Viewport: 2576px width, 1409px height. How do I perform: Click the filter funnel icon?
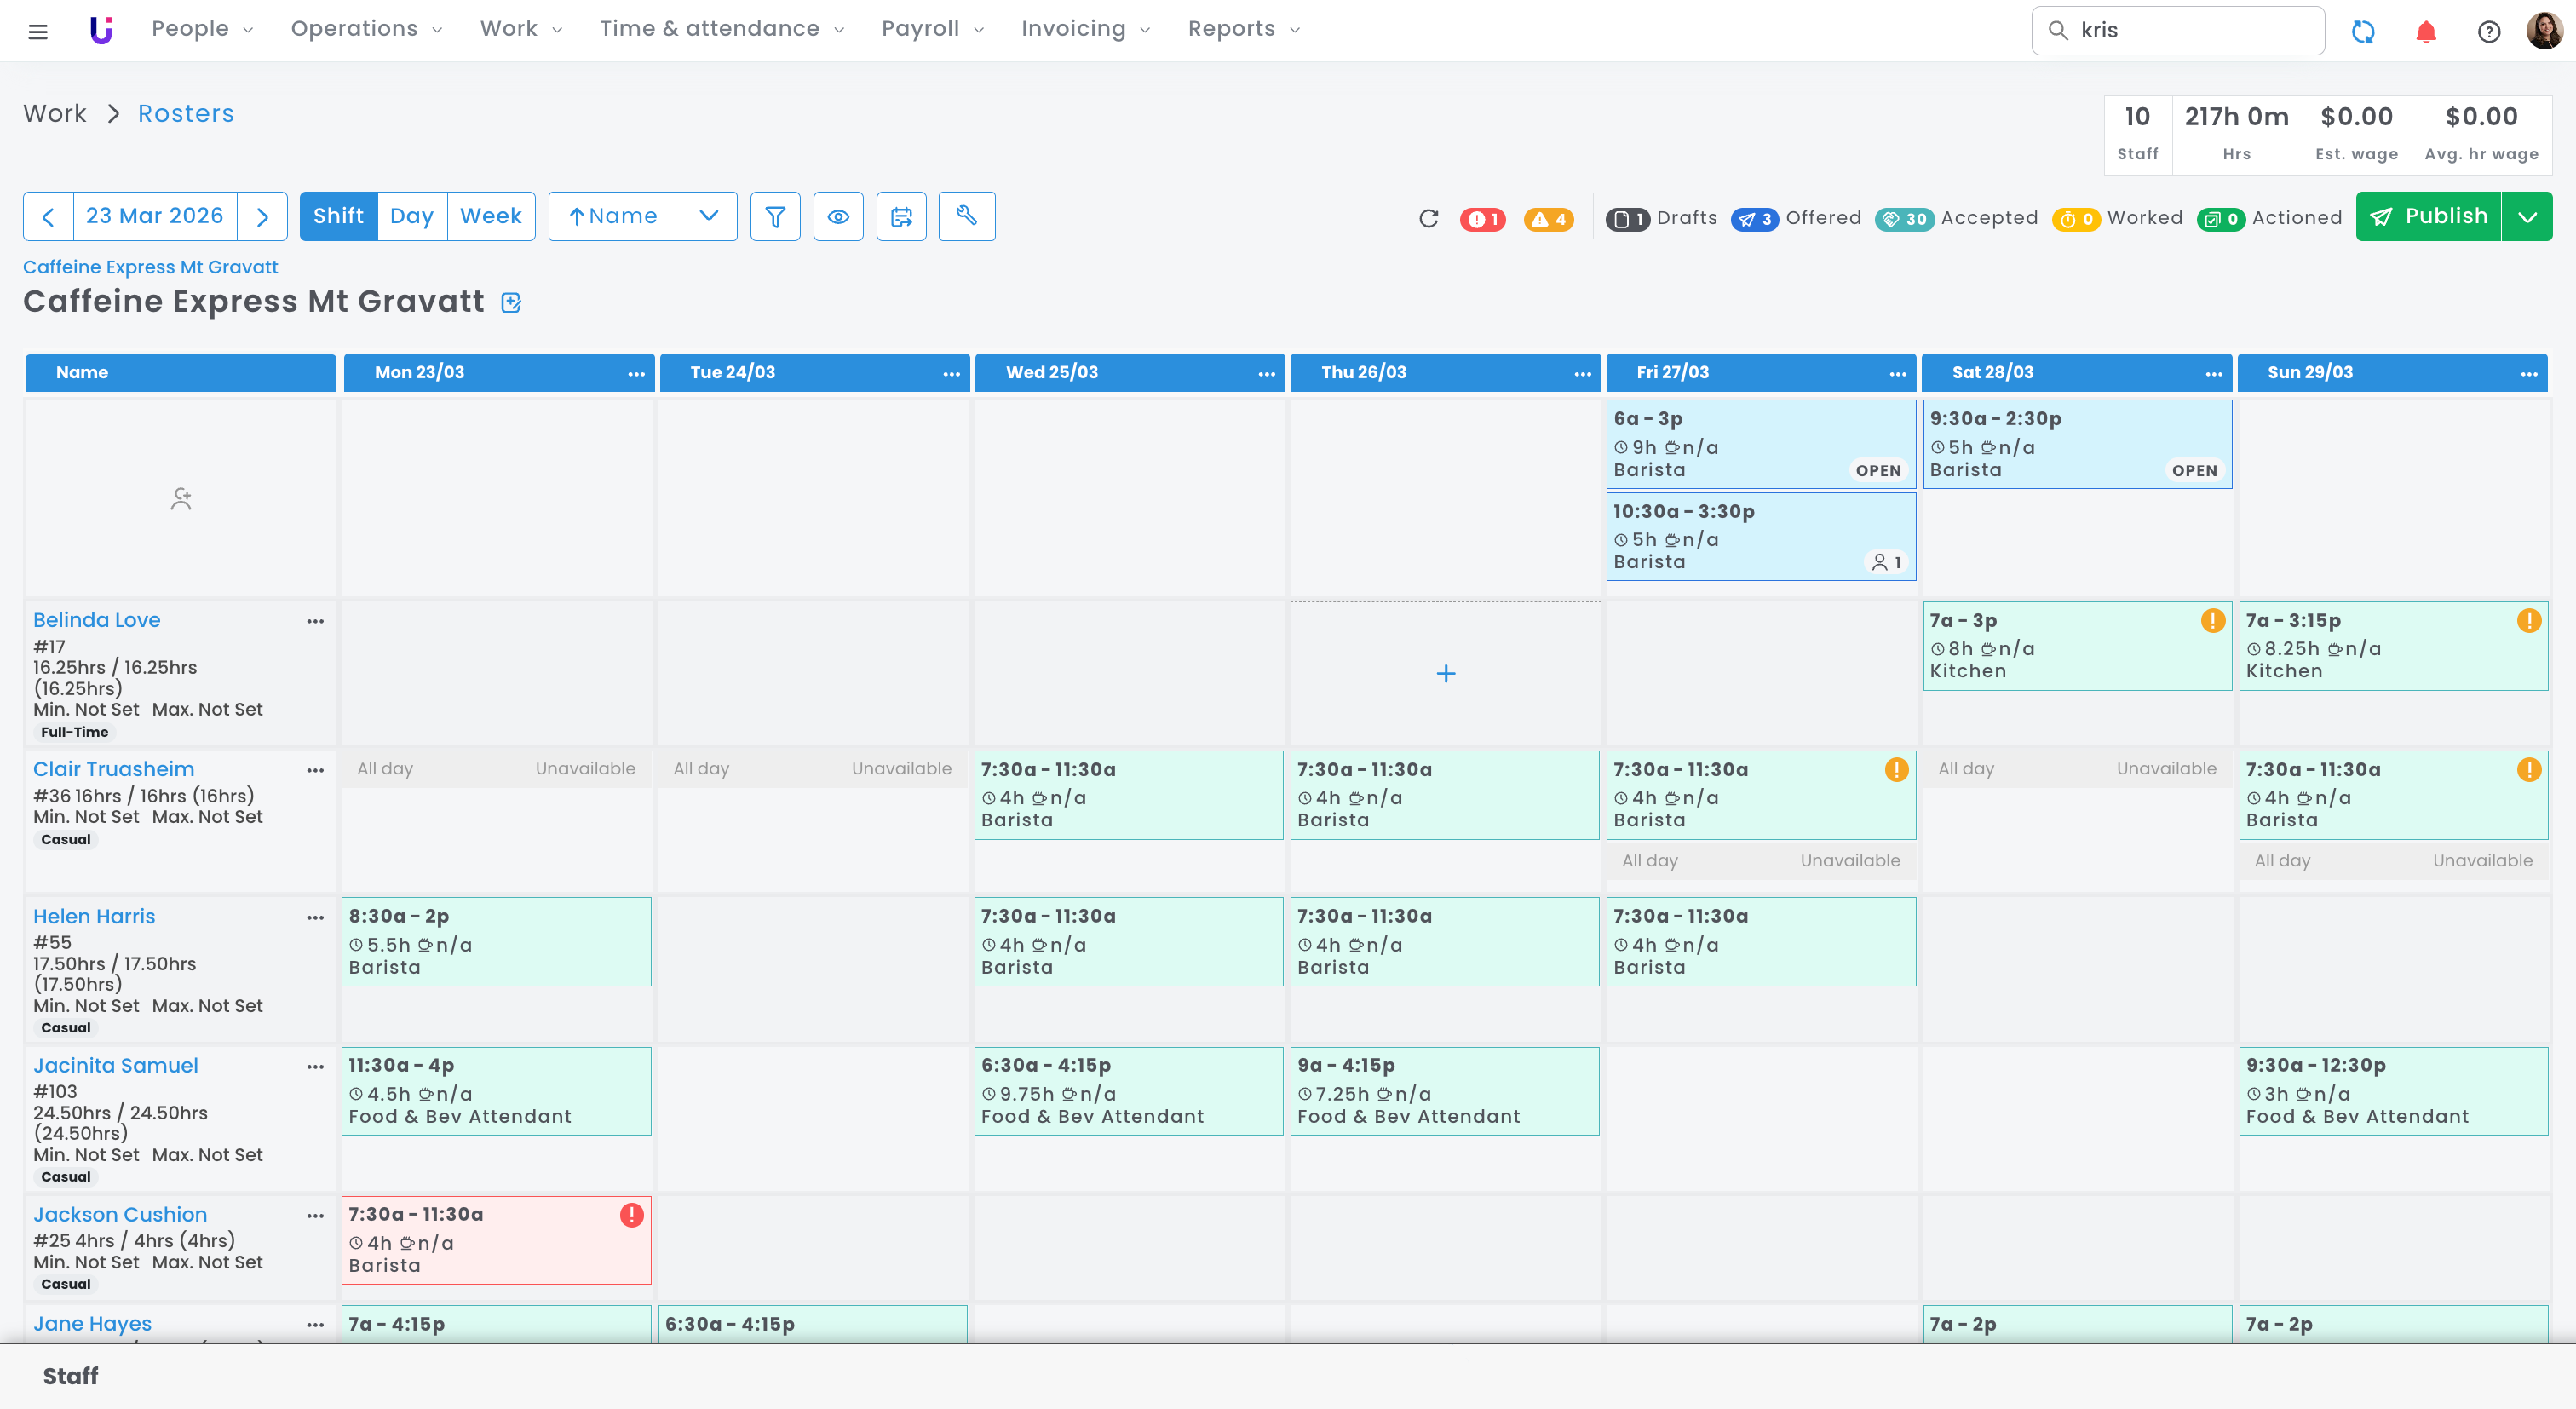click(775, 216)
